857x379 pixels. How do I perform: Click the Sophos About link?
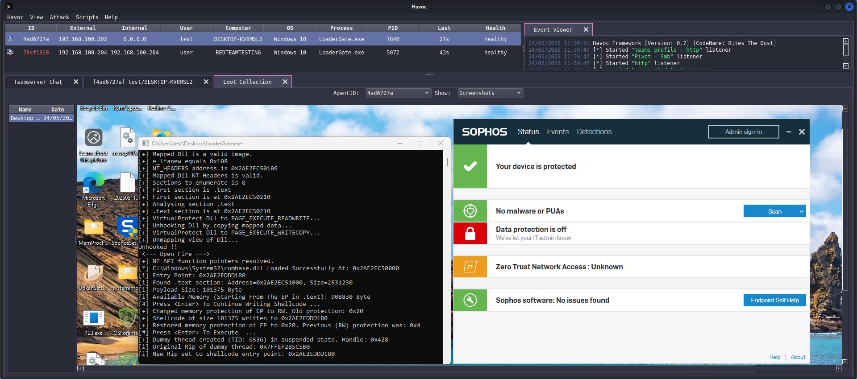[798, 357]
